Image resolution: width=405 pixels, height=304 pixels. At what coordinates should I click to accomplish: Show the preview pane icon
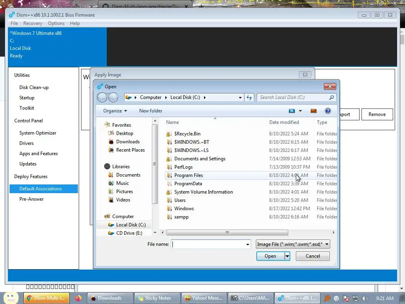314,111
